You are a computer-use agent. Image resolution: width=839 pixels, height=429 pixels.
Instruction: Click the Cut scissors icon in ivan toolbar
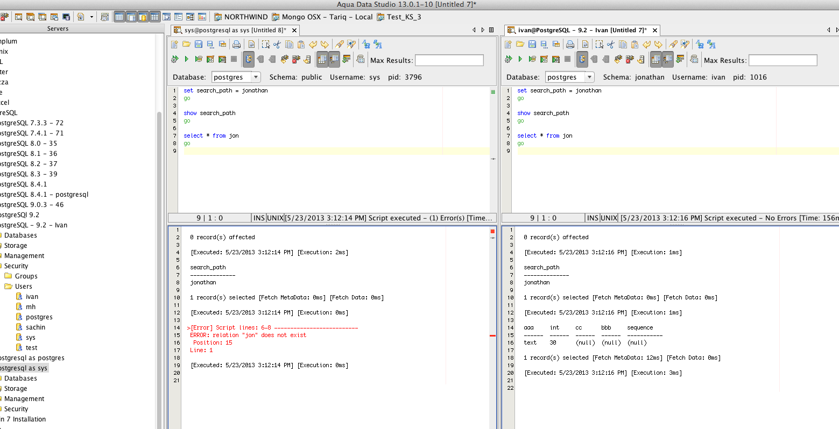click(x=611, y=45)
